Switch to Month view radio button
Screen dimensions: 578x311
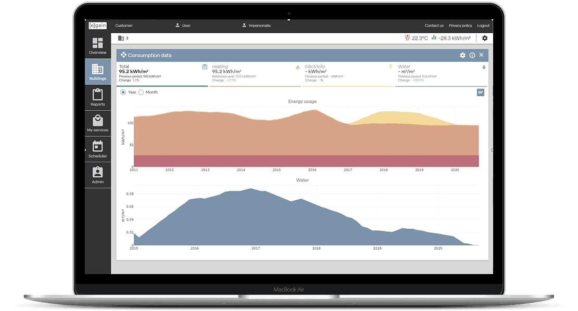(x=141, y=92)
